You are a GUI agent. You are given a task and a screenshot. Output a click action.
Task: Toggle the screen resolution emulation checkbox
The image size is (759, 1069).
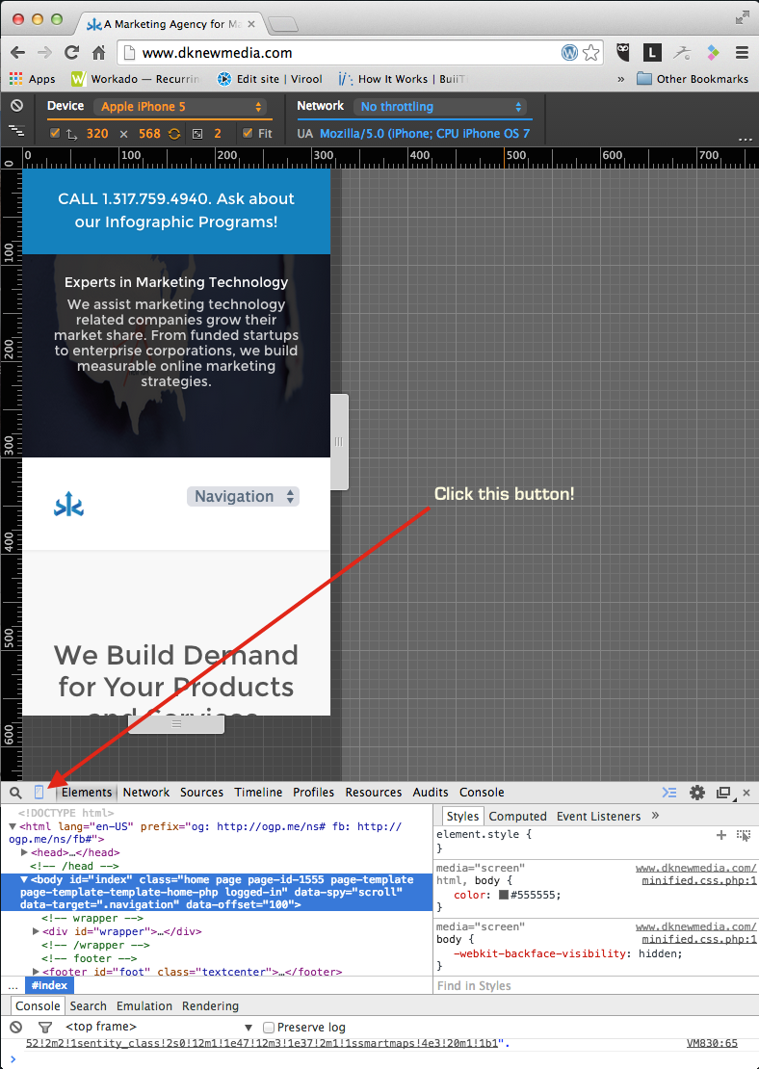55,134
